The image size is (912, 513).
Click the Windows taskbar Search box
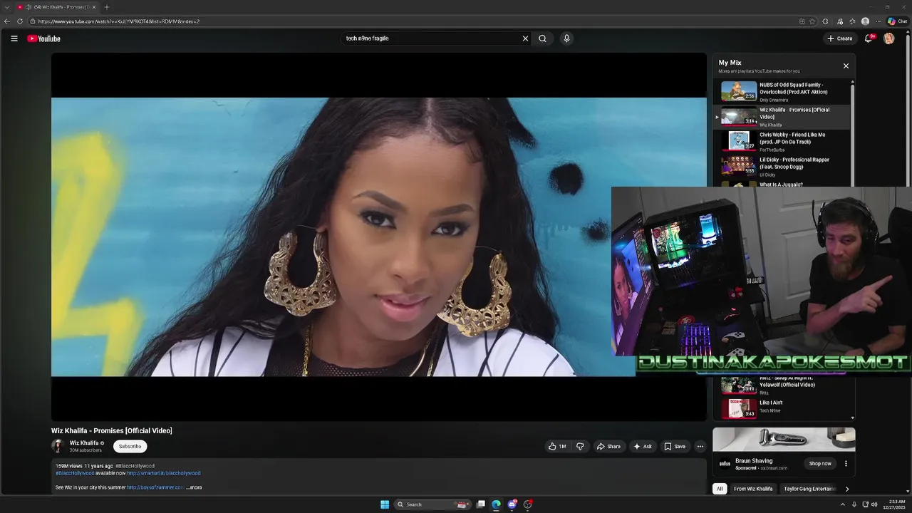click(x=432, y=504)
